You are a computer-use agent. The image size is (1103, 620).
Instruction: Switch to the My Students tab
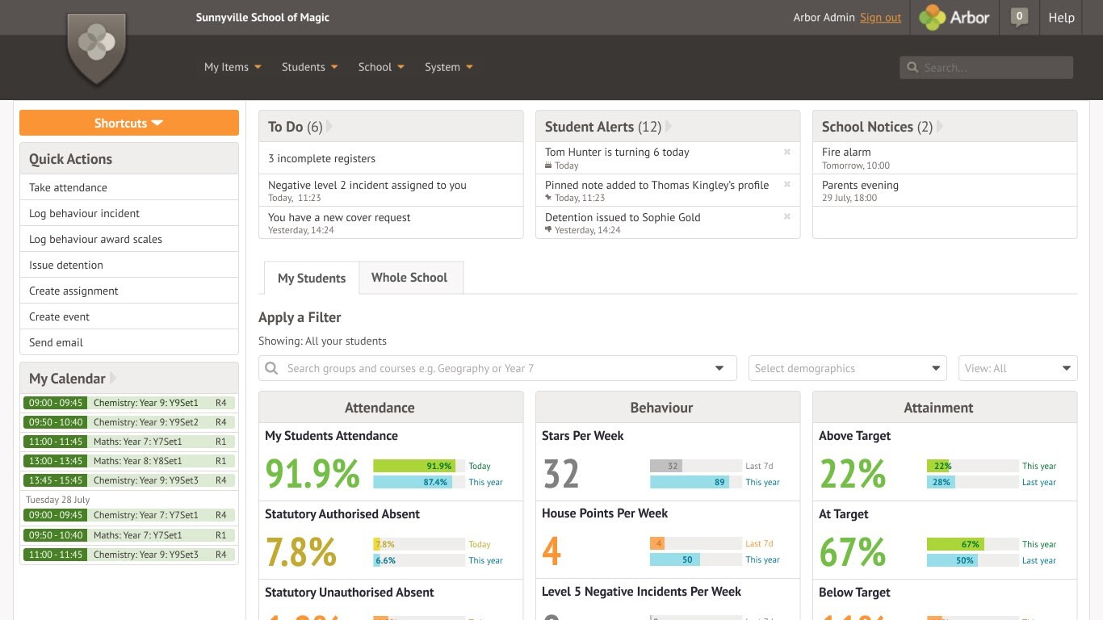312,278
